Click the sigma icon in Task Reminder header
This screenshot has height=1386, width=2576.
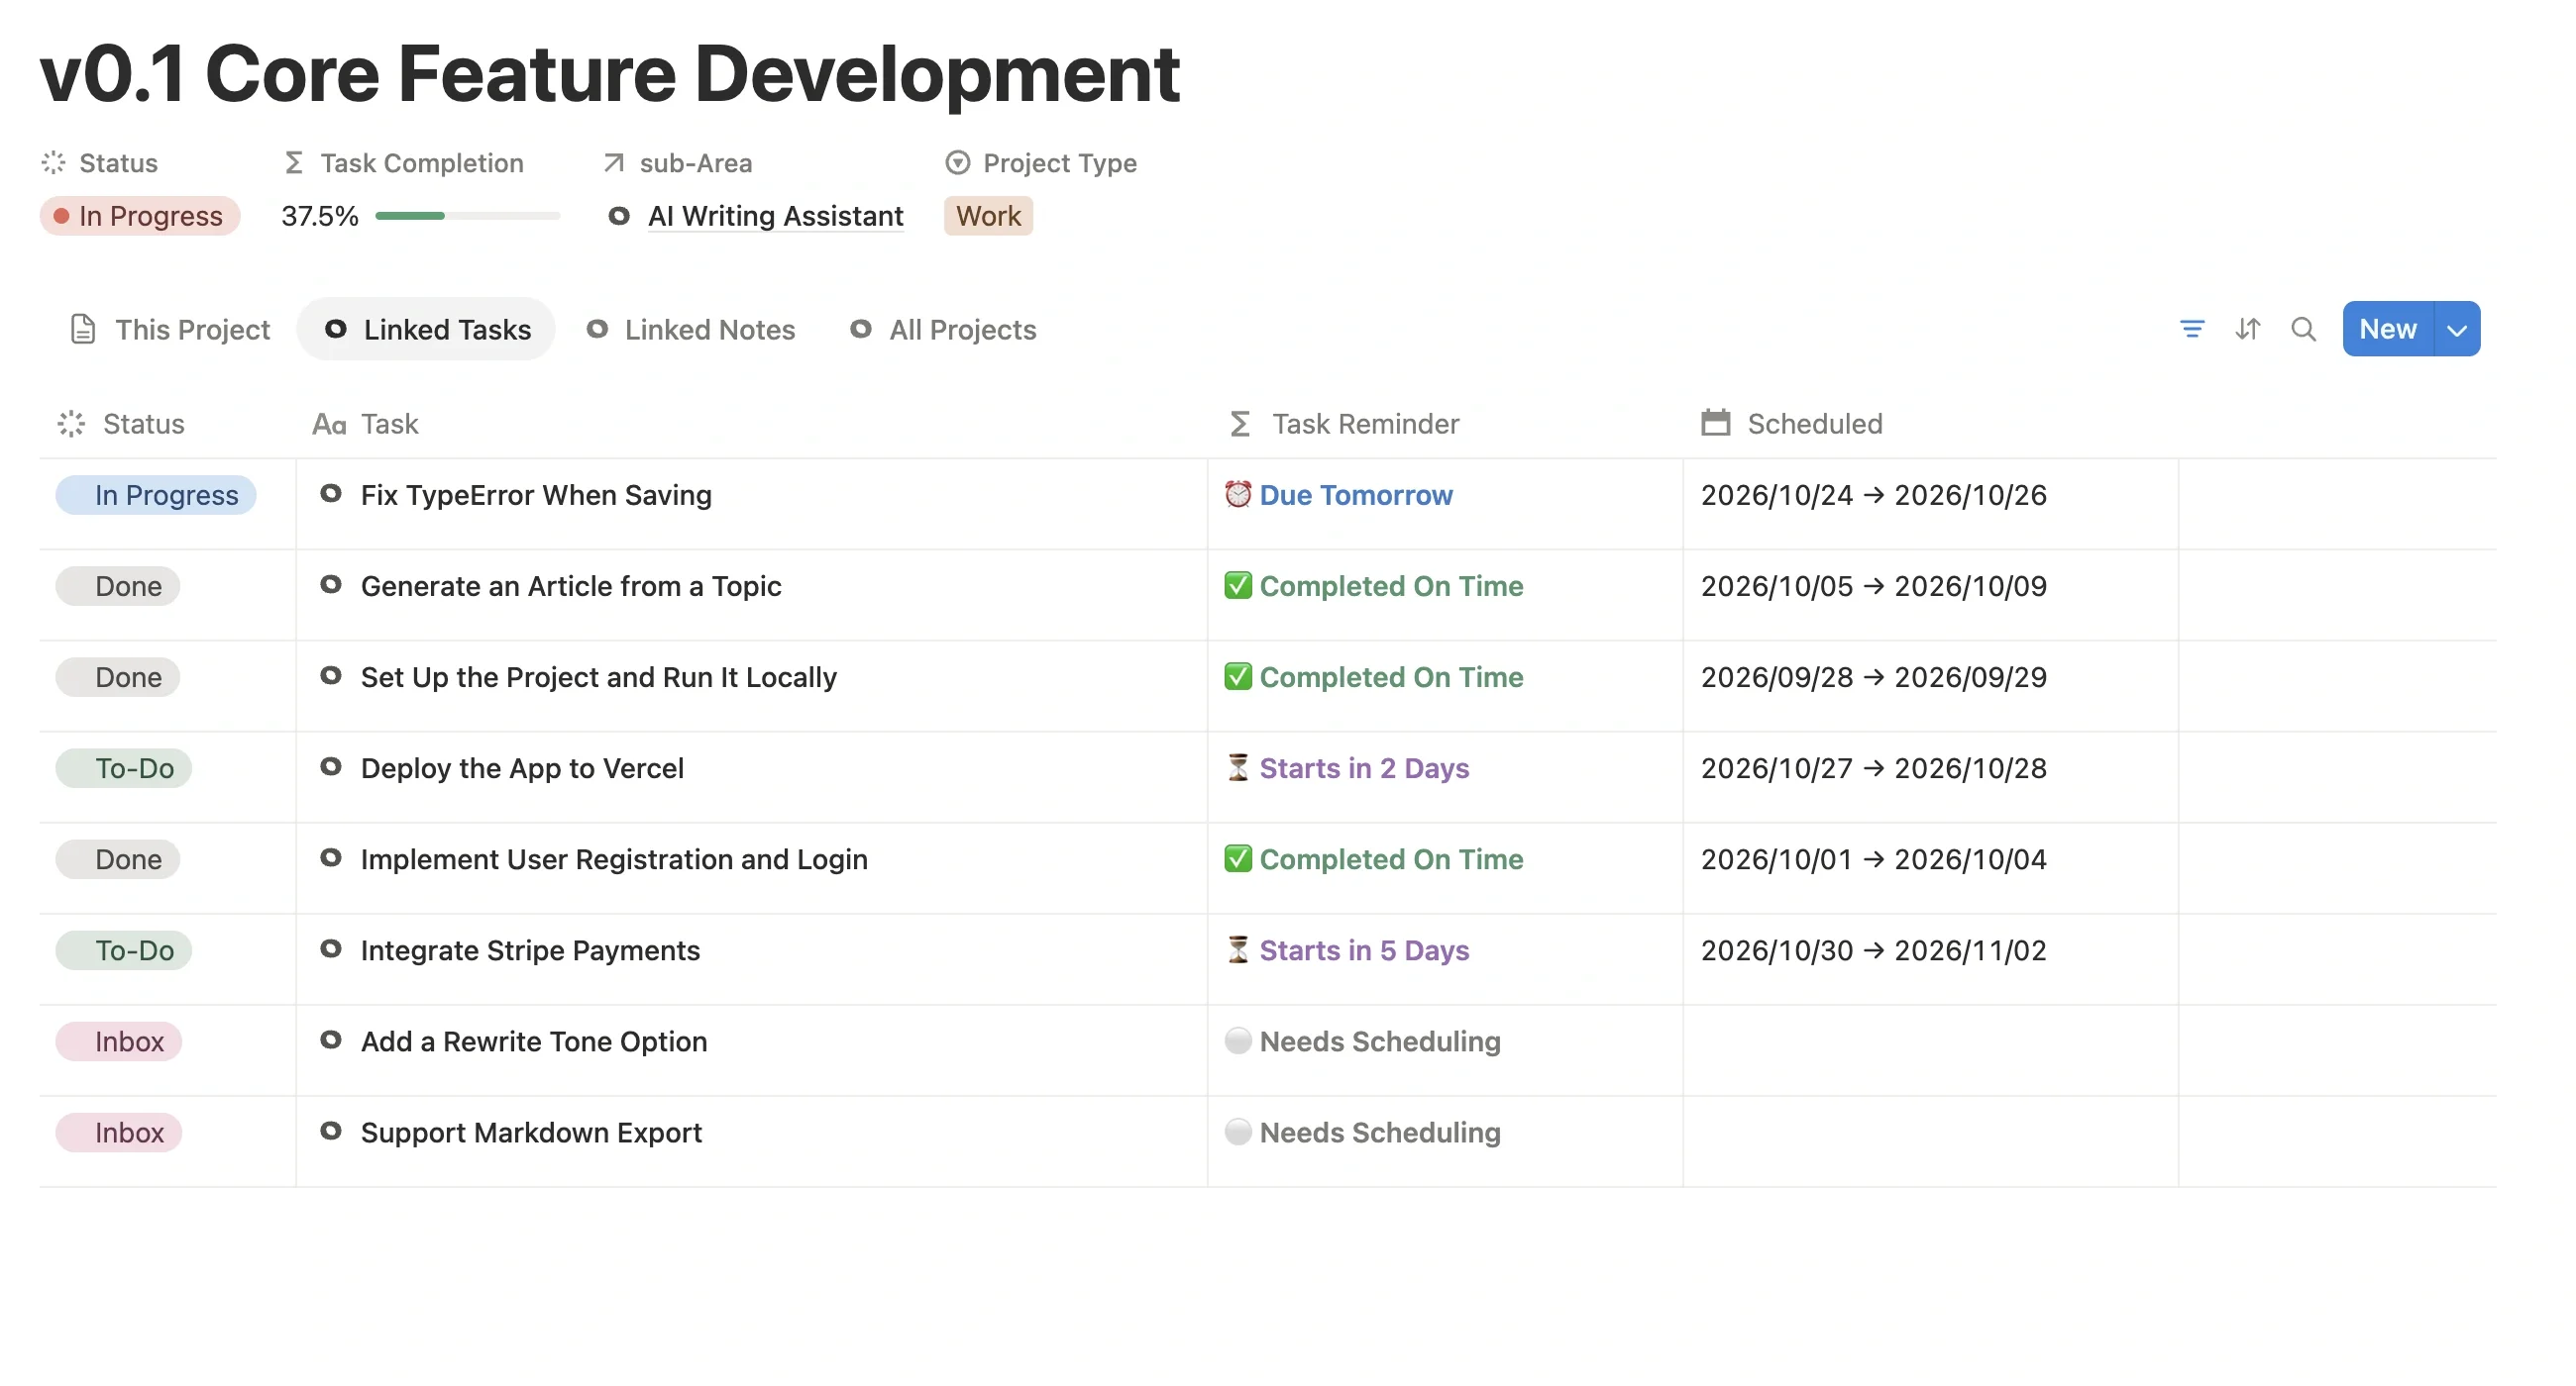[x=1240, y=424]
